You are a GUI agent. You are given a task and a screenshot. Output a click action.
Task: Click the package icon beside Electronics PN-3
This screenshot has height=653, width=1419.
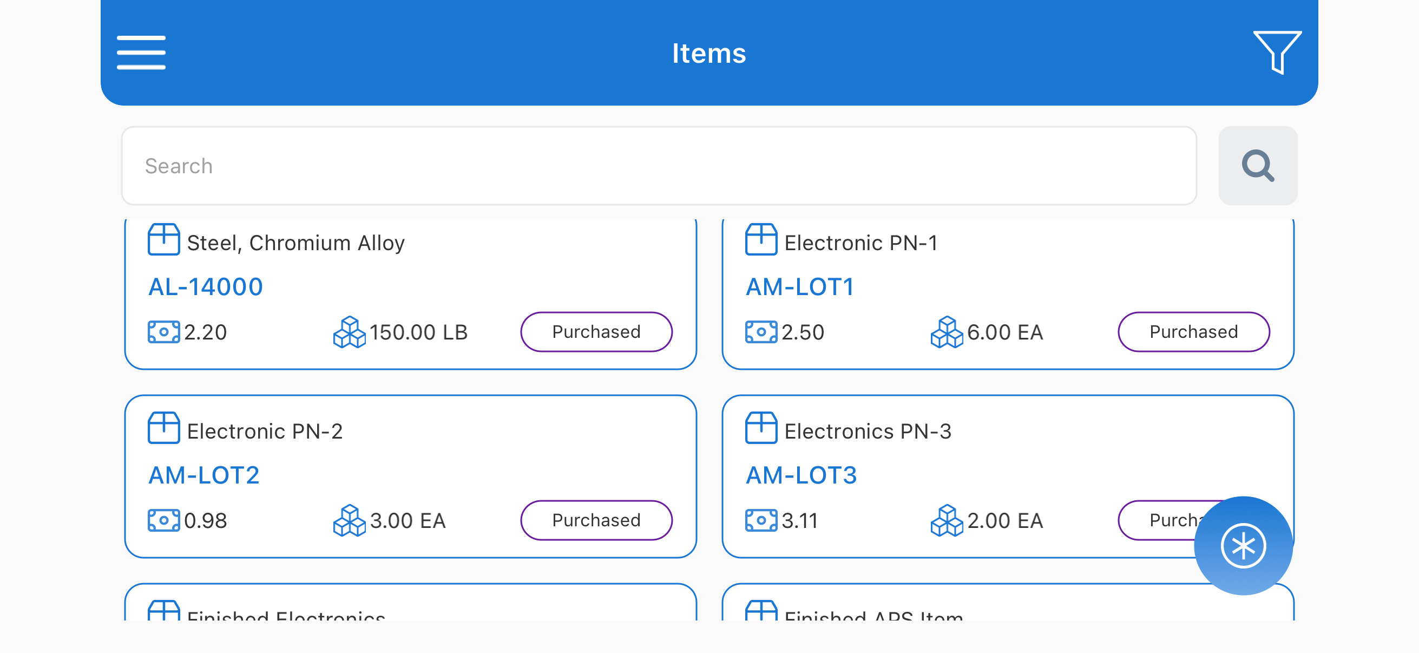tap(761, 428)
